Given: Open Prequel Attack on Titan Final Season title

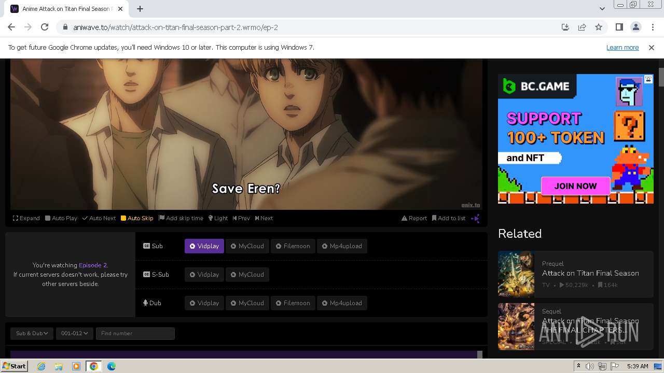Looking at the screenshot, I should 590,273.
